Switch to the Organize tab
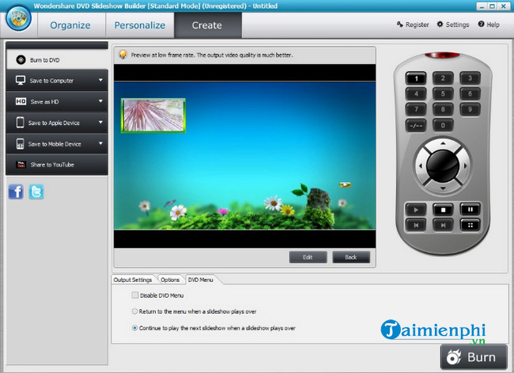Viewport: 514px width, 373px height. 70,25
